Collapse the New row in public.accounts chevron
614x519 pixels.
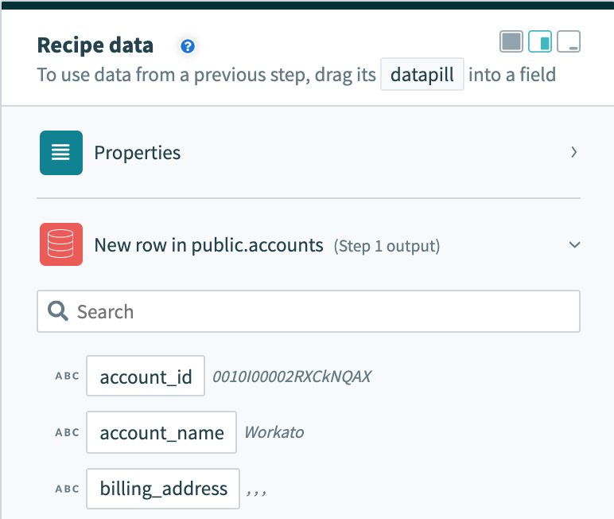574,245
